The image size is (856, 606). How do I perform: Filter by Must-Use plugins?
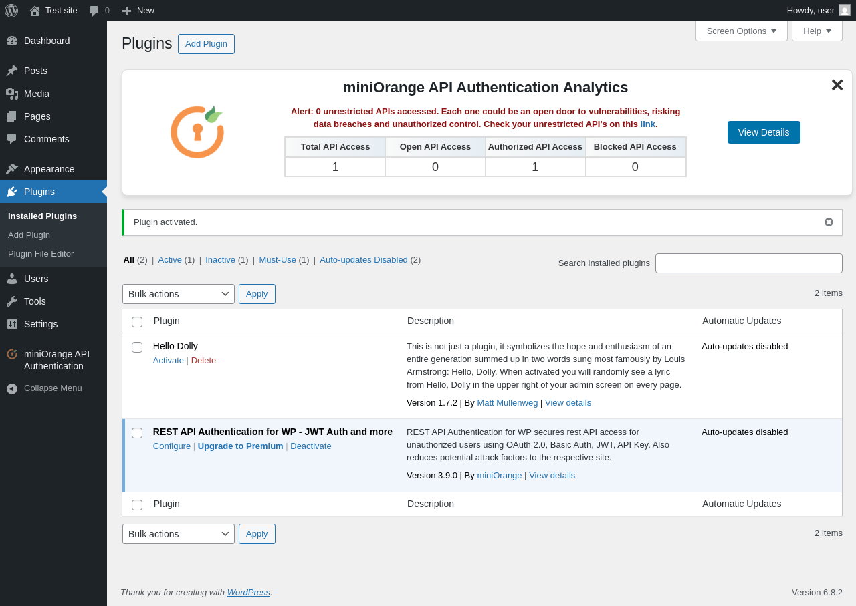coord(278,259)
